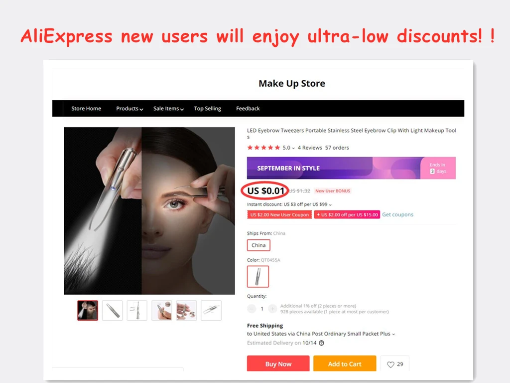Click the Get coupons link
The width and height of the screenshot is (510, 383).
(x=397, y=214)
